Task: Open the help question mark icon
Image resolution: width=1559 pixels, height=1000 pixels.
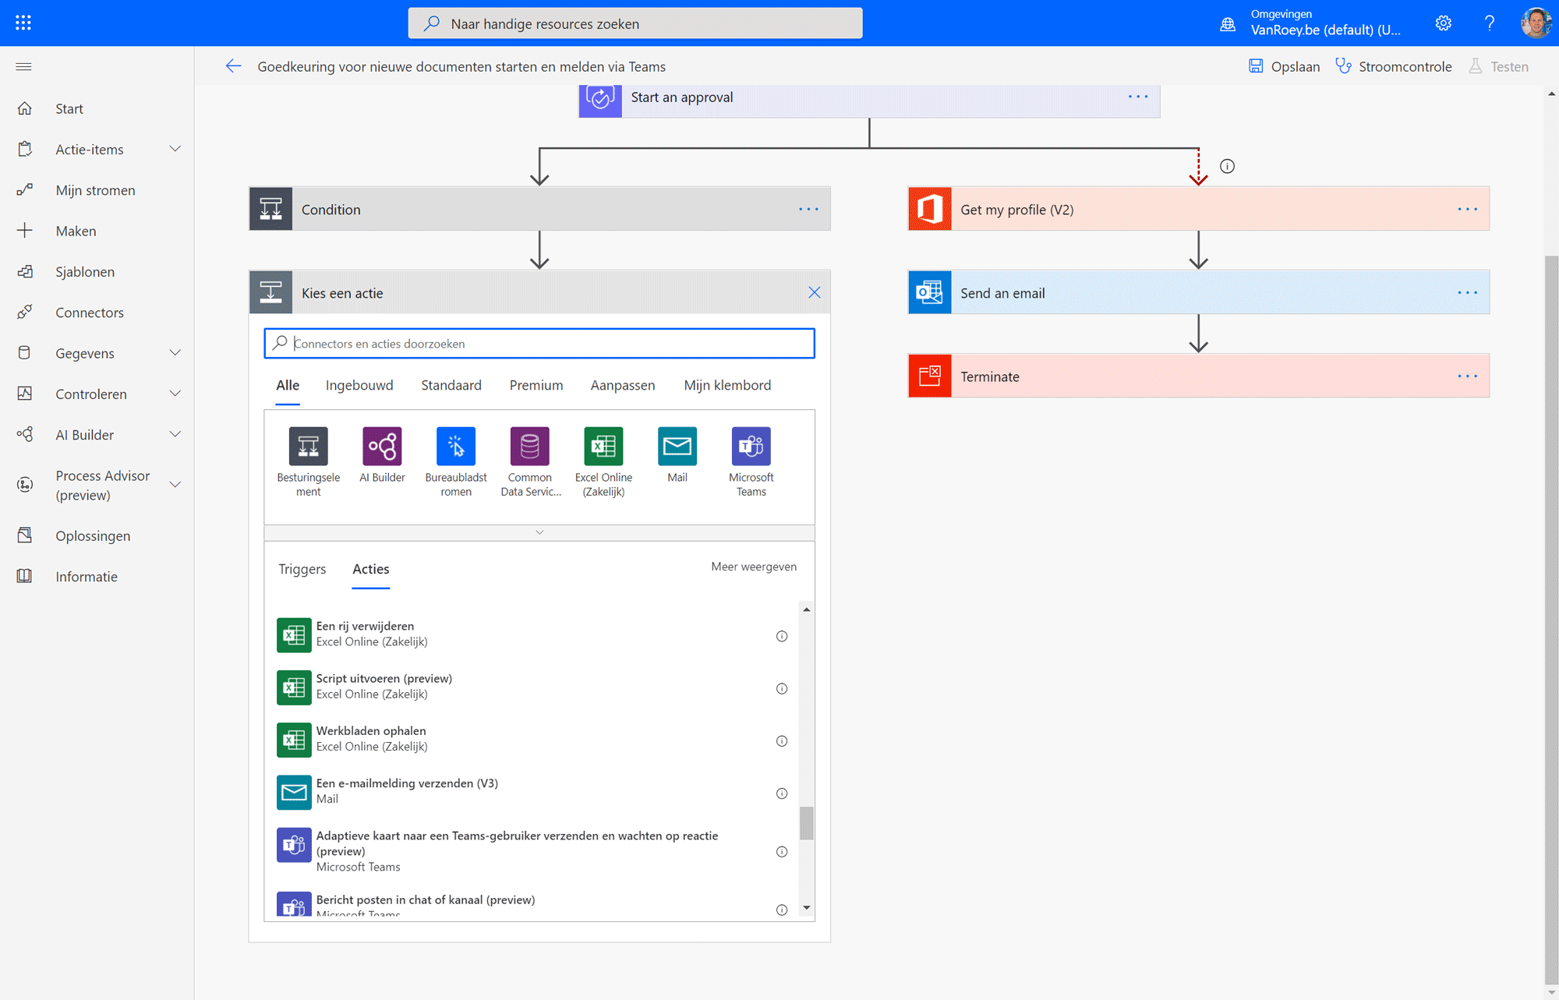Action: point(1490,23)
